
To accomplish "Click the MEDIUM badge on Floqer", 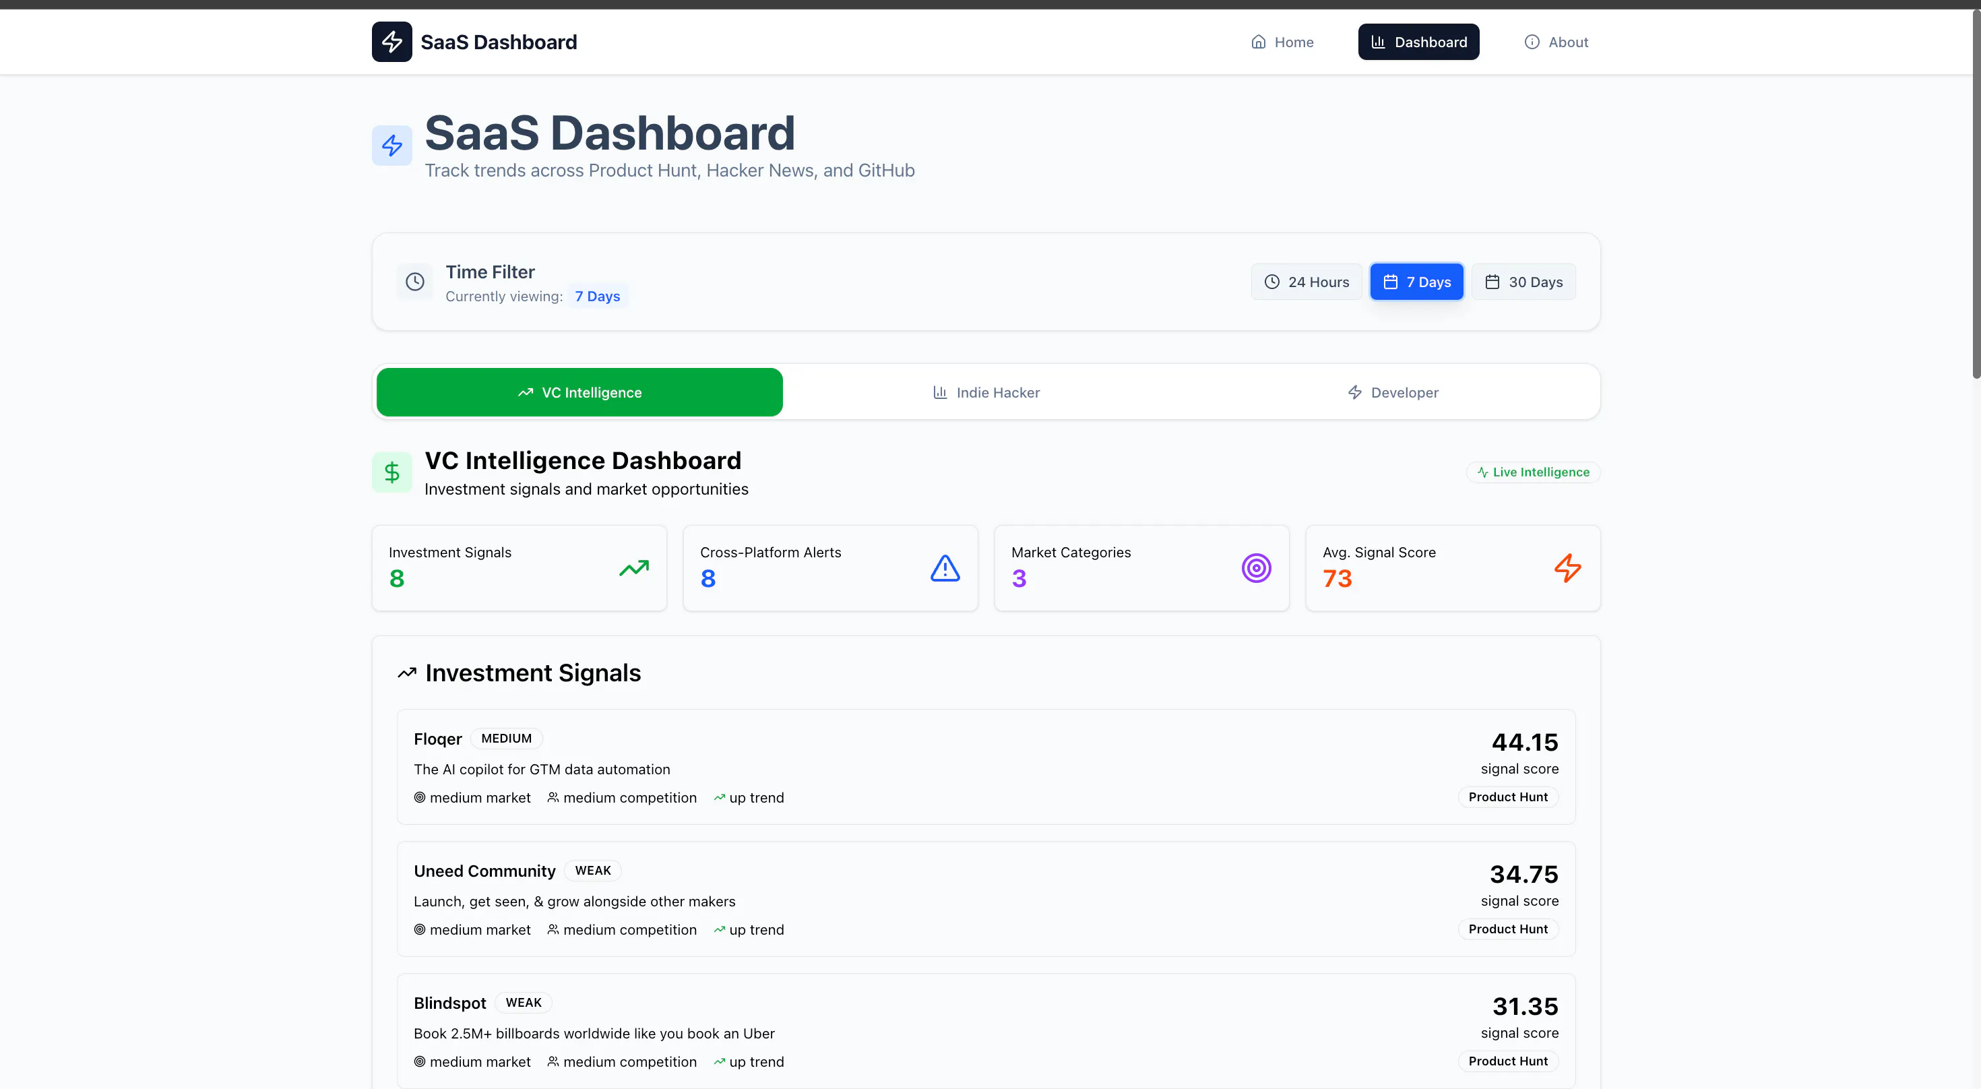I will tap(506, 739).
